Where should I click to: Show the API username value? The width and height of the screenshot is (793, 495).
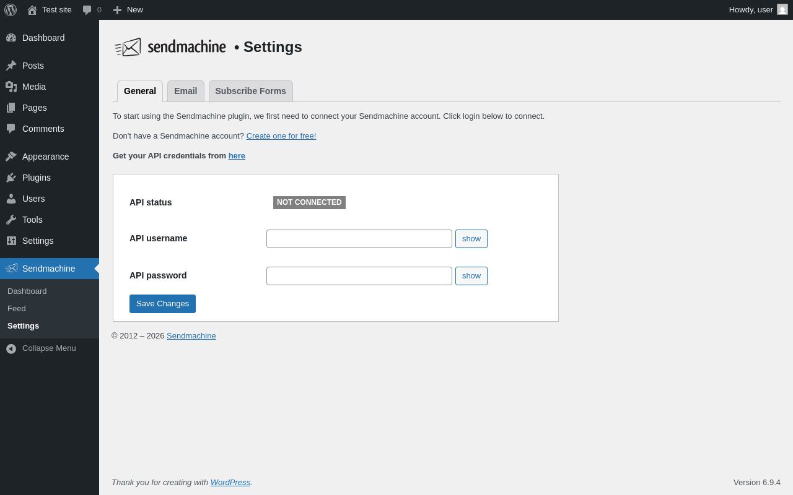[x=471, y=239]
